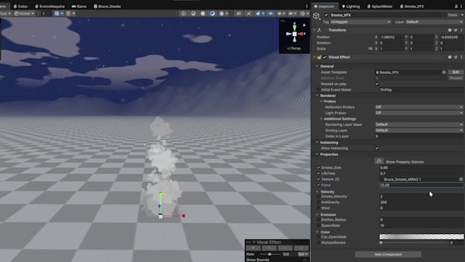The height and width of the screenshot is (262, 465).
Task: Collapse the Transform component foldout
Action: click(x=315, y=30)
